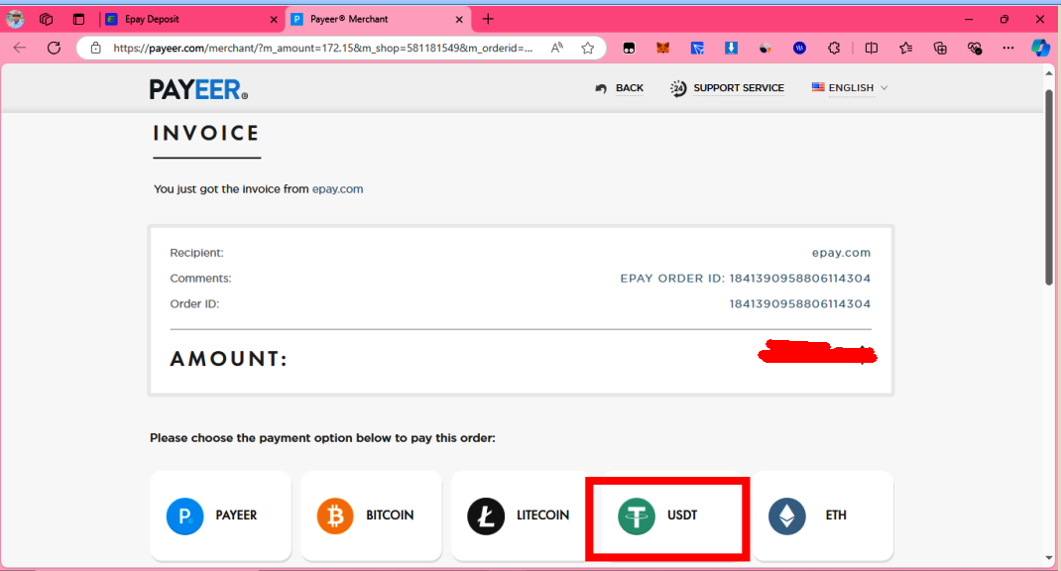Open a new browser tab
Viewport: 1061px width, 571px height.
(x=488, y=19)
